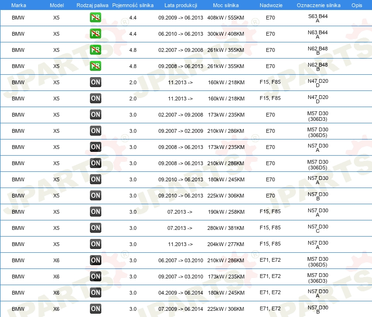The image size is (372, 317).
Task: Click the Rodzaj paliwa column header
Action: coord(92,5)
